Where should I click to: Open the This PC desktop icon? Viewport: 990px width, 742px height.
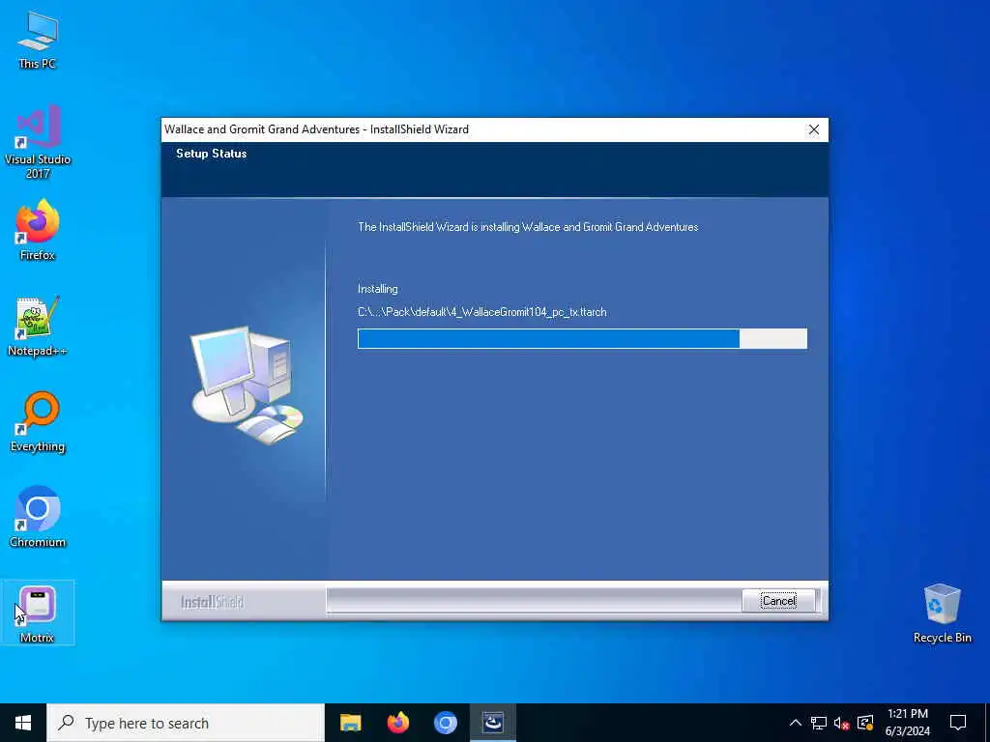coord(38,41)
